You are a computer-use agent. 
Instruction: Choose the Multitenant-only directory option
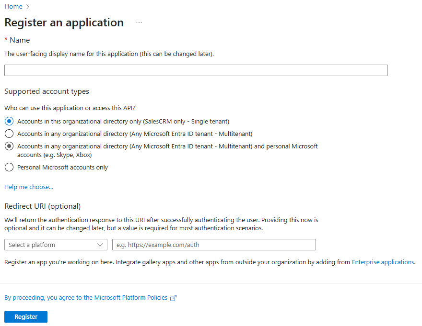coord(9,134)
